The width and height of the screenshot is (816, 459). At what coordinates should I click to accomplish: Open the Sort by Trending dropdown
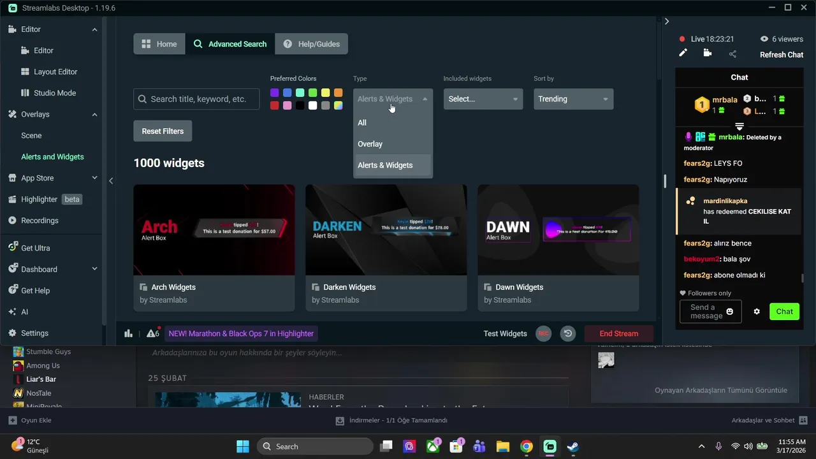coord(573,99)
